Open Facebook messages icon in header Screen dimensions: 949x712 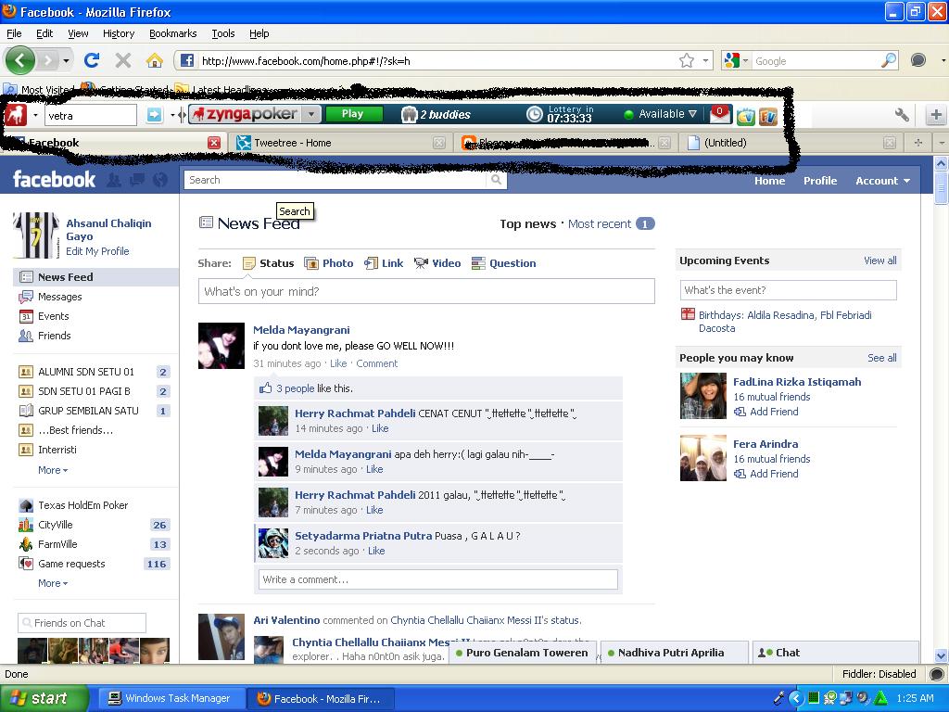[x=137, y=180]
